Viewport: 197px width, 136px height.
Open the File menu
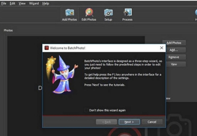tap(4, 4)
